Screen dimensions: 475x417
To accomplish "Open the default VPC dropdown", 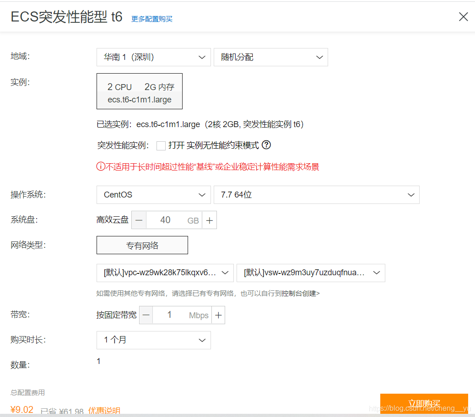I will [165, 273].
